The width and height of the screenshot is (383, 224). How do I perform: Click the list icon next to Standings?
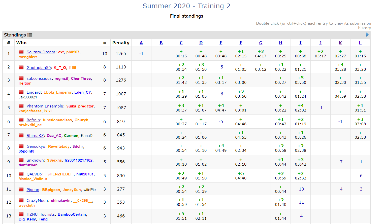(30, 35)
